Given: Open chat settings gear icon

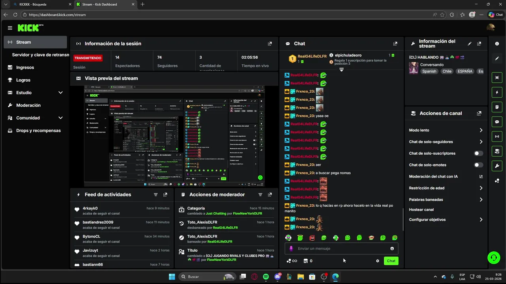Looking at the screenshot, I should (378, 261).
